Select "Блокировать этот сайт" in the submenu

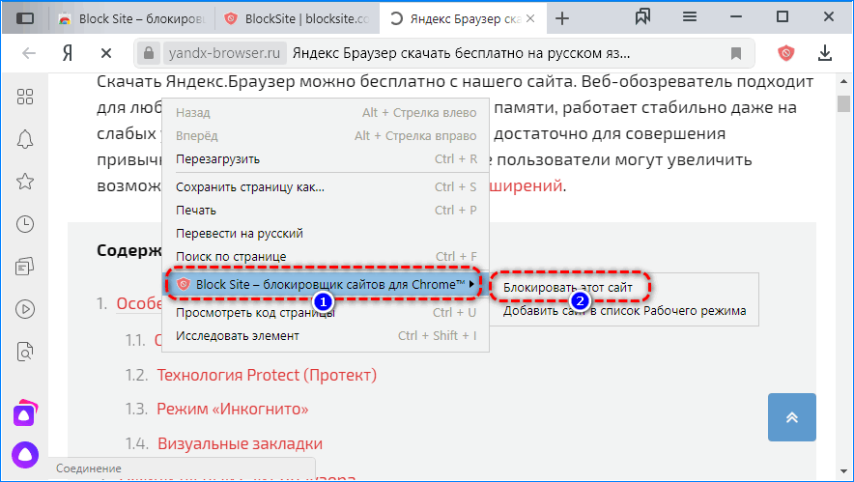tap(568, 287)
